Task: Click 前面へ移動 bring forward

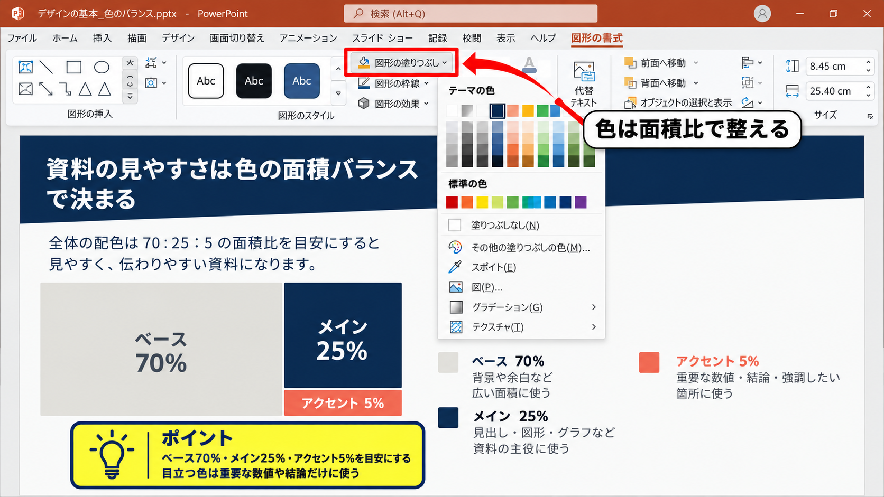Action: [x=661, y=63]
